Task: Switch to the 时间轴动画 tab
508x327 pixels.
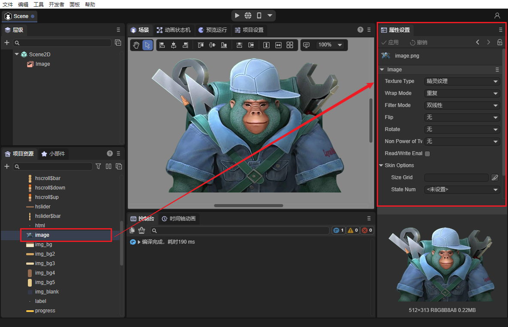Action: (179, 219)
